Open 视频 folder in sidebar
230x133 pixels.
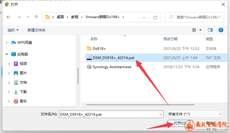click(23, 64)
